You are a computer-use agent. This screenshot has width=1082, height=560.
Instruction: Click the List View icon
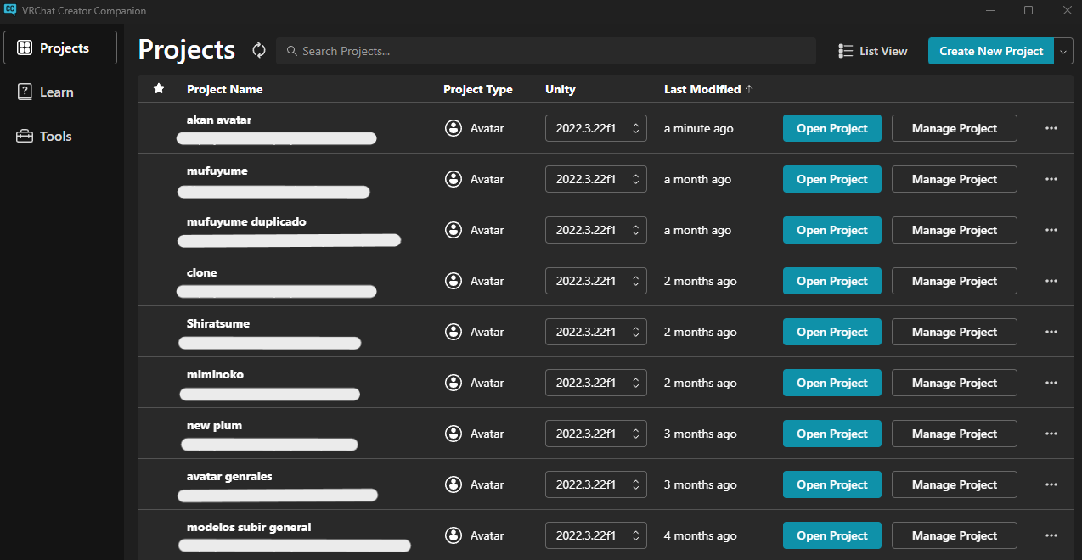coord(845,51)
